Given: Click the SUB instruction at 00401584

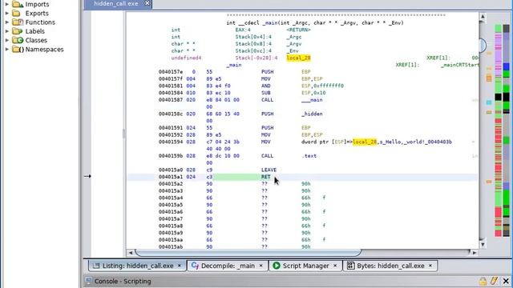Looking at the screenshot, I should click(265, 93).
